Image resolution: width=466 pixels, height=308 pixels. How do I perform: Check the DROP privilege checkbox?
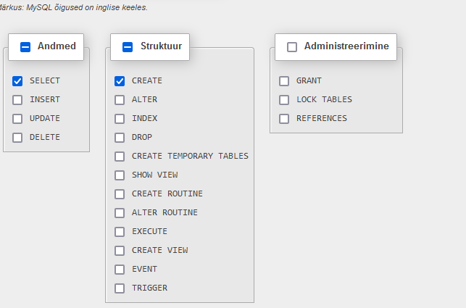click(x=120, y=138)
